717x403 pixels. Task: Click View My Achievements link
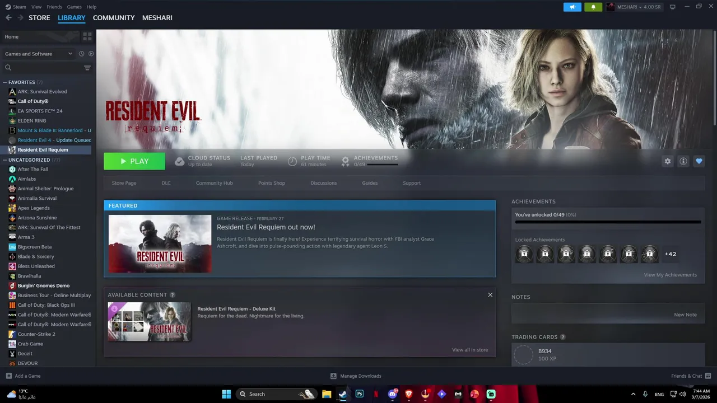point(671,275)
